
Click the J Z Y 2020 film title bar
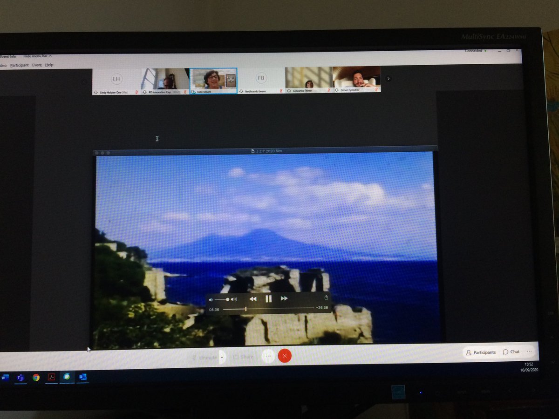point(266,151)
